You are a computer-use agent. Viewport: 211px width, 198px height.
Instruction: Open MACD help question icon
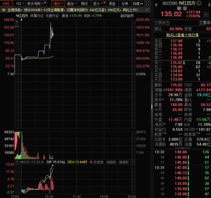(x=17, y=162)
